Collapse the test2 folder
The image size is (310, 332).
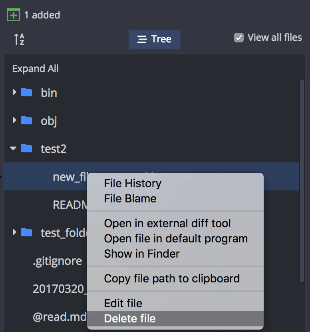point(13,148)
